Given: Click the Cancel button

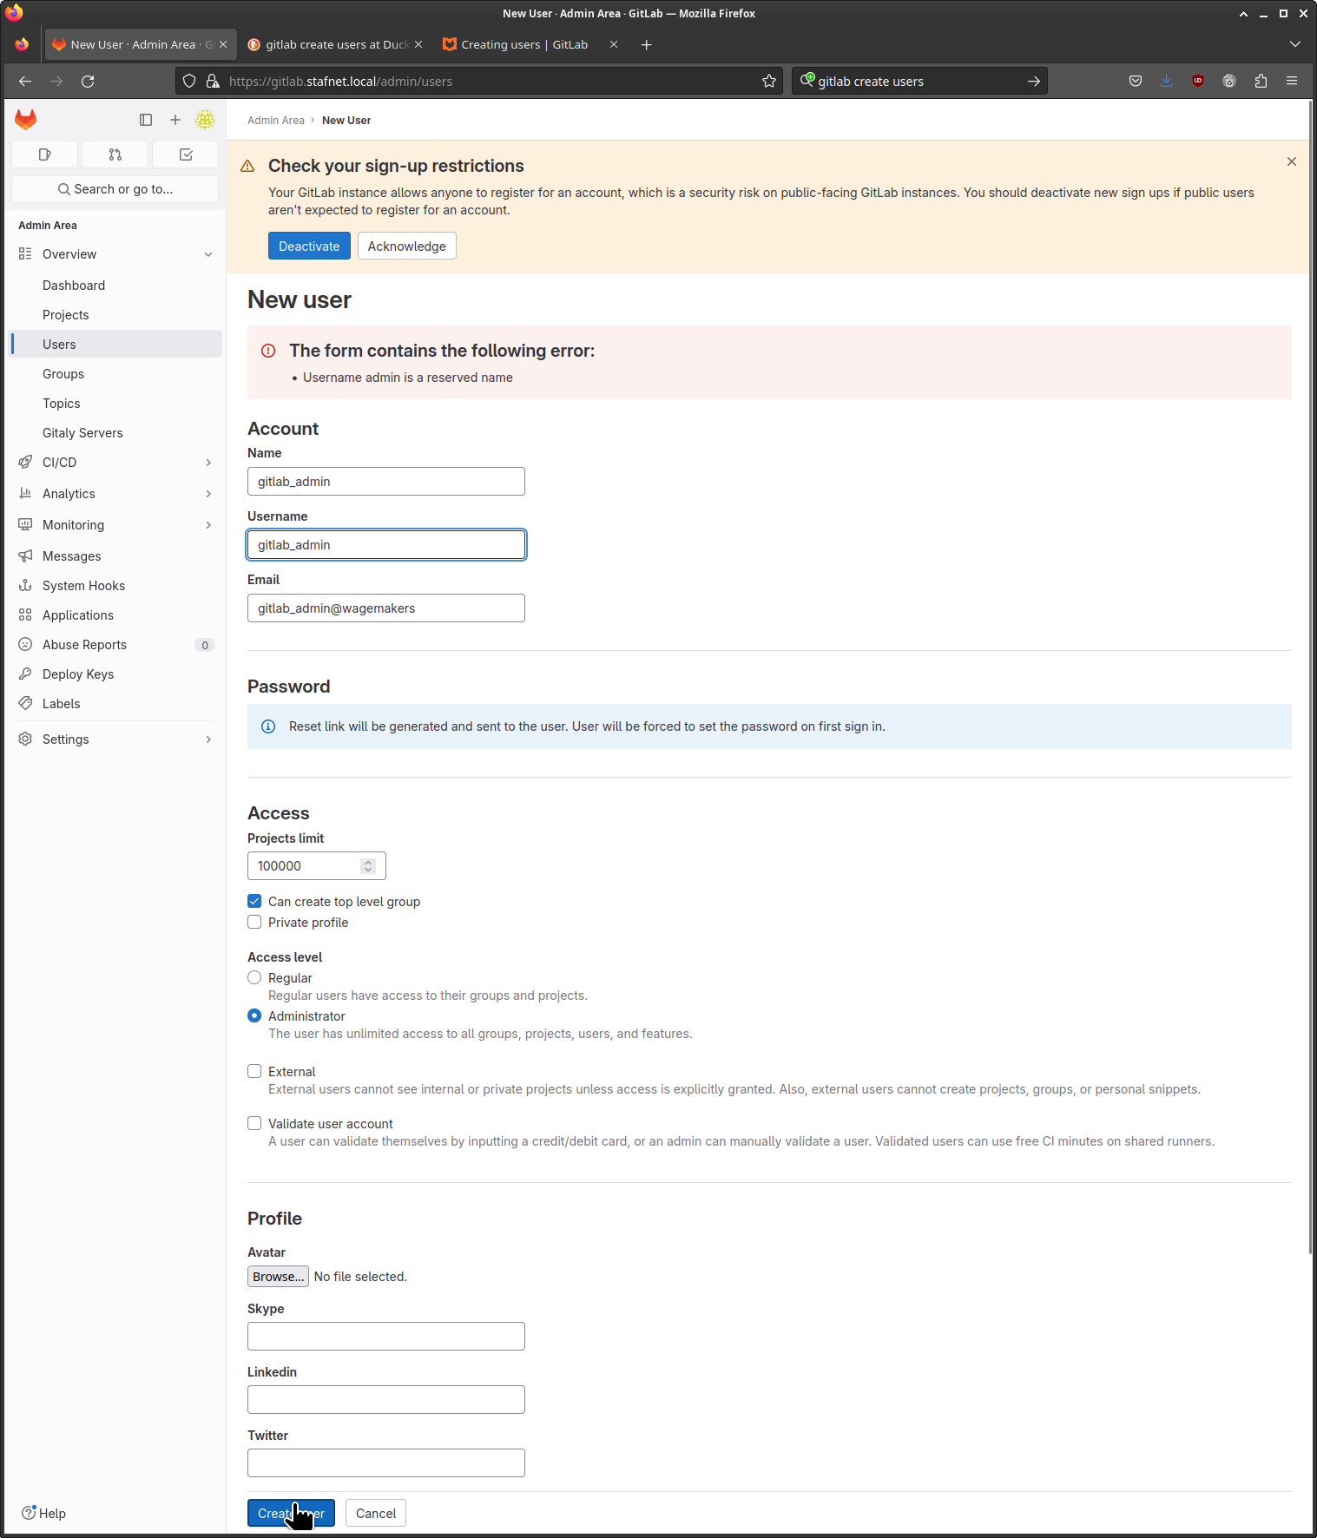Looking at the screenshot, I should [376, 1514].
